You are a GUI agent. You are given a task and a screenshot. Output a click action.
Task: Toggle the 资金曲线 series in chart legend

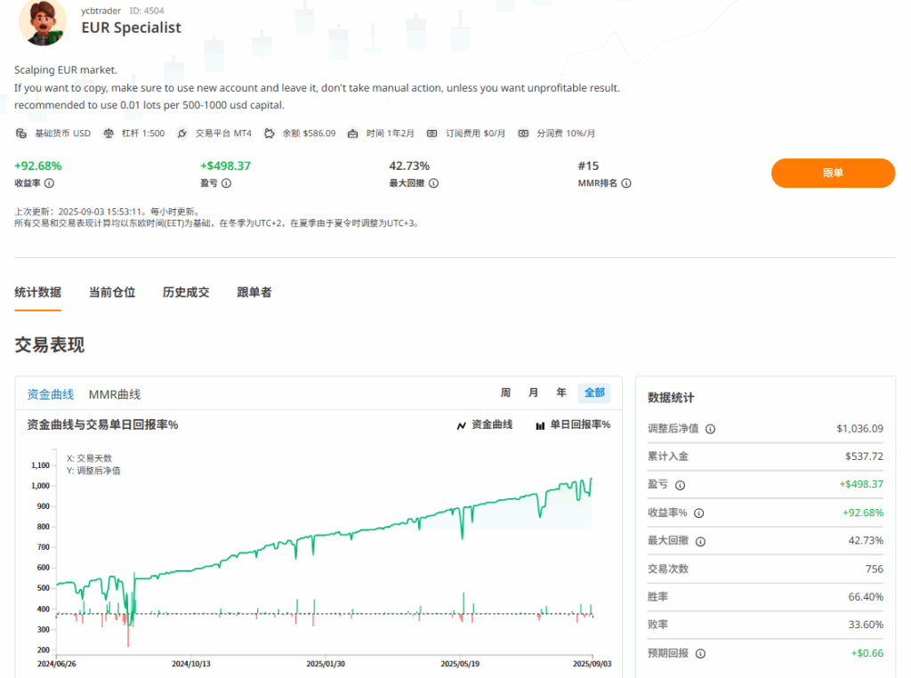coord(485,425)
